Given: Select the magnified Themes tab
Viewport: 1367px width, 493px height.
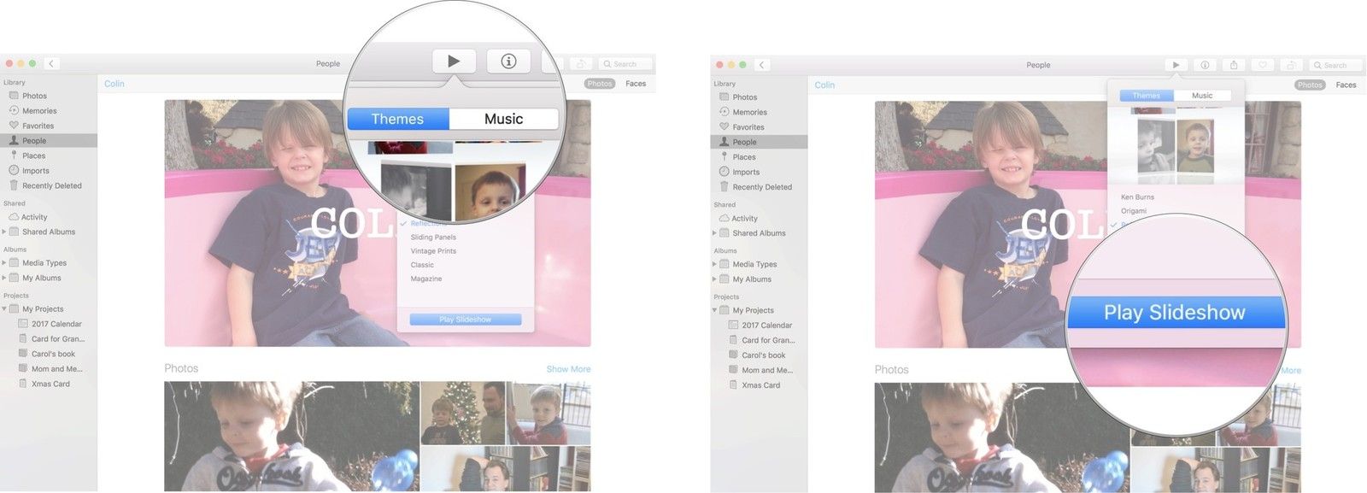Looking at the screenshot, I should (397, 120).
